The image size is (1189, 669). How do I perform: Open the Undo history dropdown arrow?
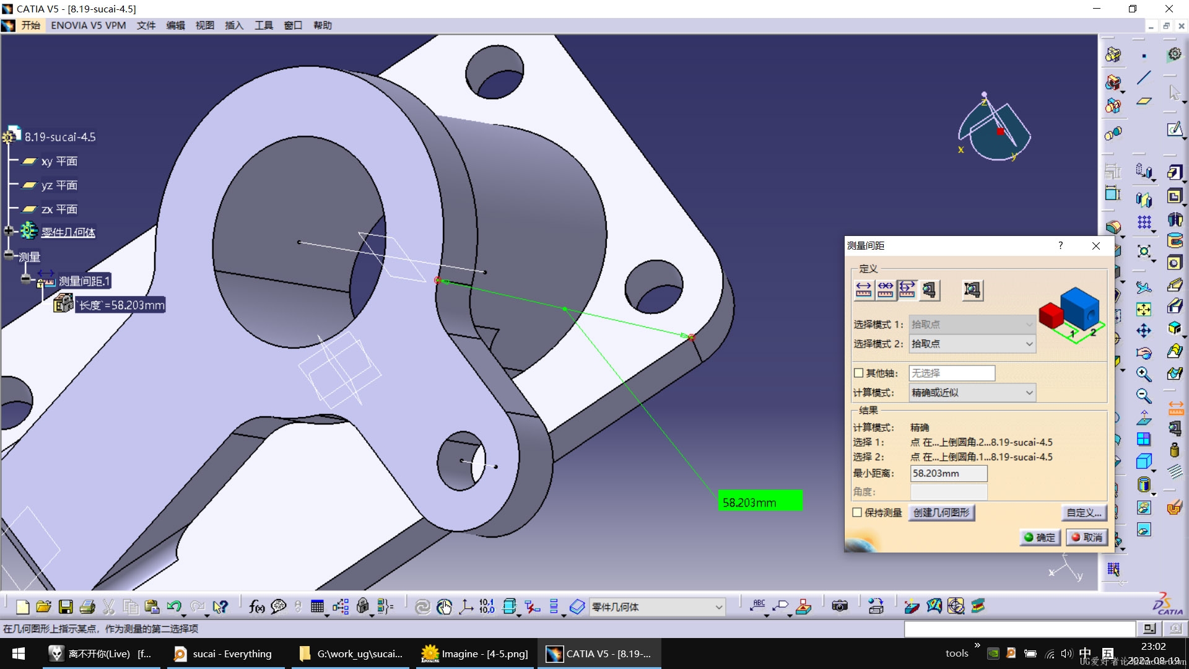click(x=184, y=615)
